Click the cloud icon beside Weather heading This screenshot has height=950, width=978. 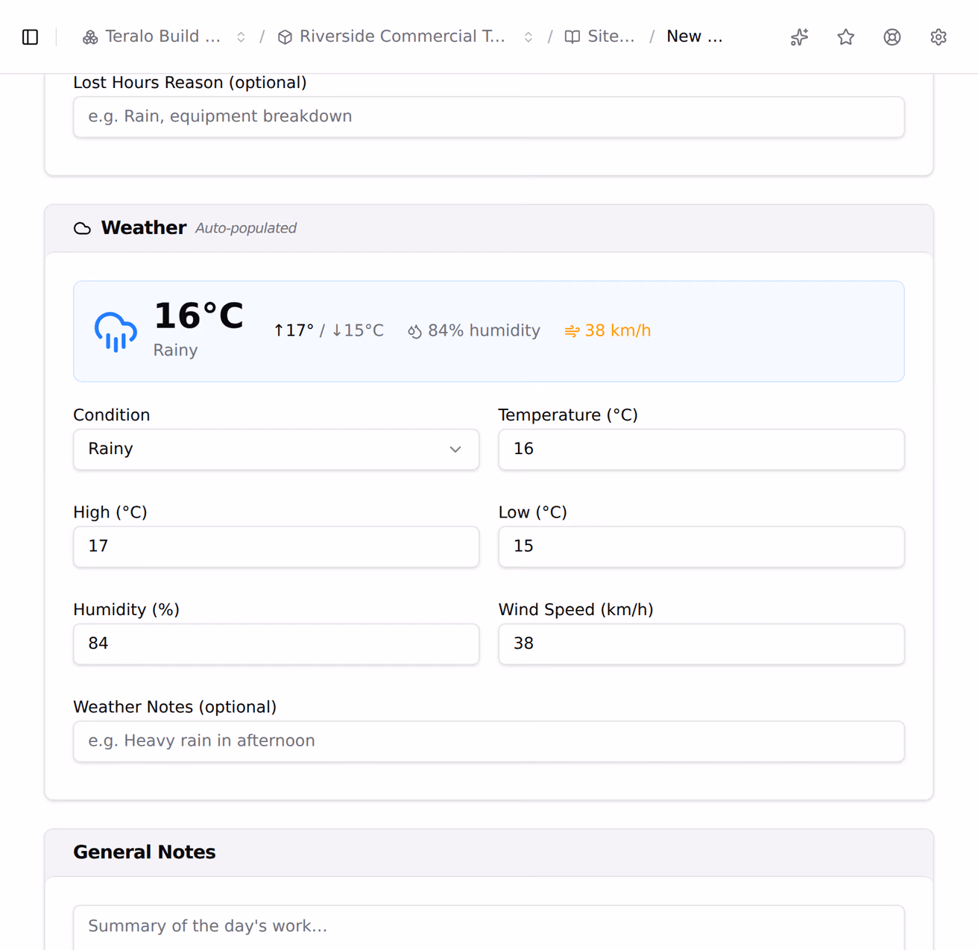[82, 228]
